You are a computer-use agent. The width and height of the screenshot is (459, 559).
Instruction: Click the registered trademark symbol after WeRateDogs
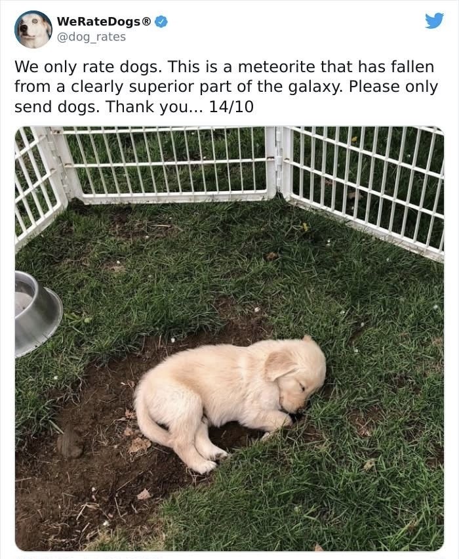(x=146, y=22)
